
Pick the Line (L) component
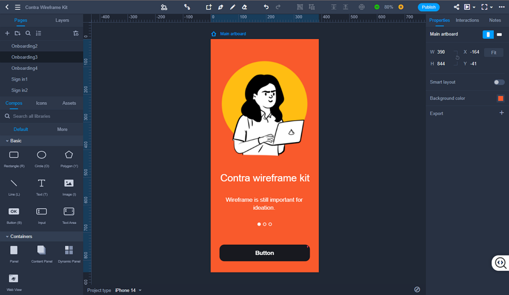pyautogui.click(x=14, y=187)
